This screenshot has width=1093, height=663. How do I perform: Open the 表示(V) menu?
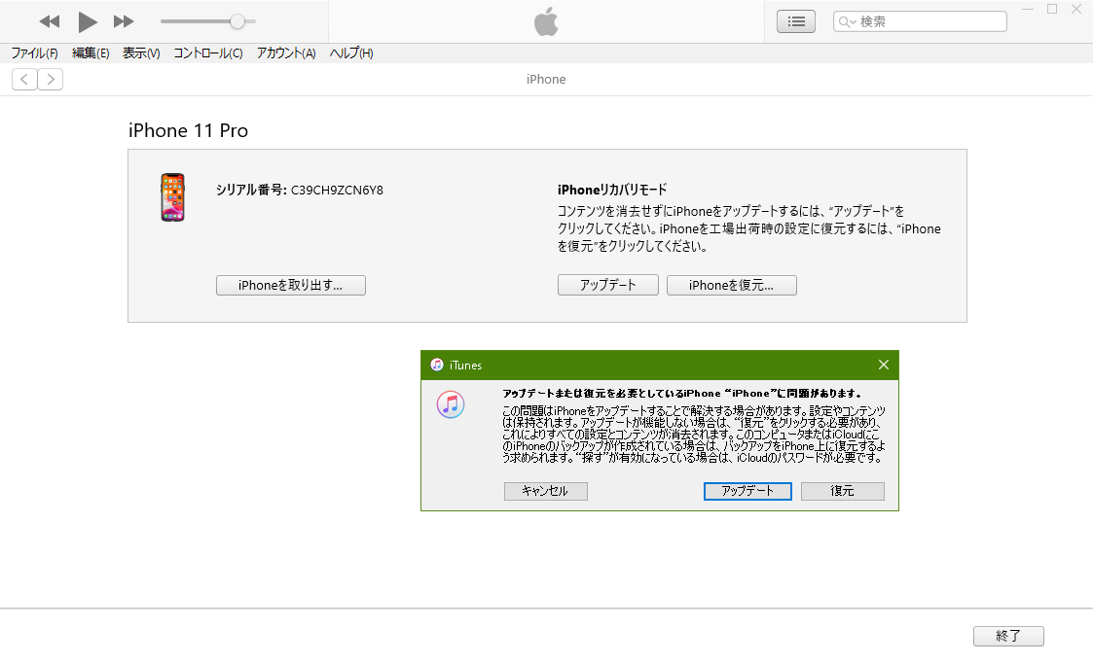(x=141, y=52)
